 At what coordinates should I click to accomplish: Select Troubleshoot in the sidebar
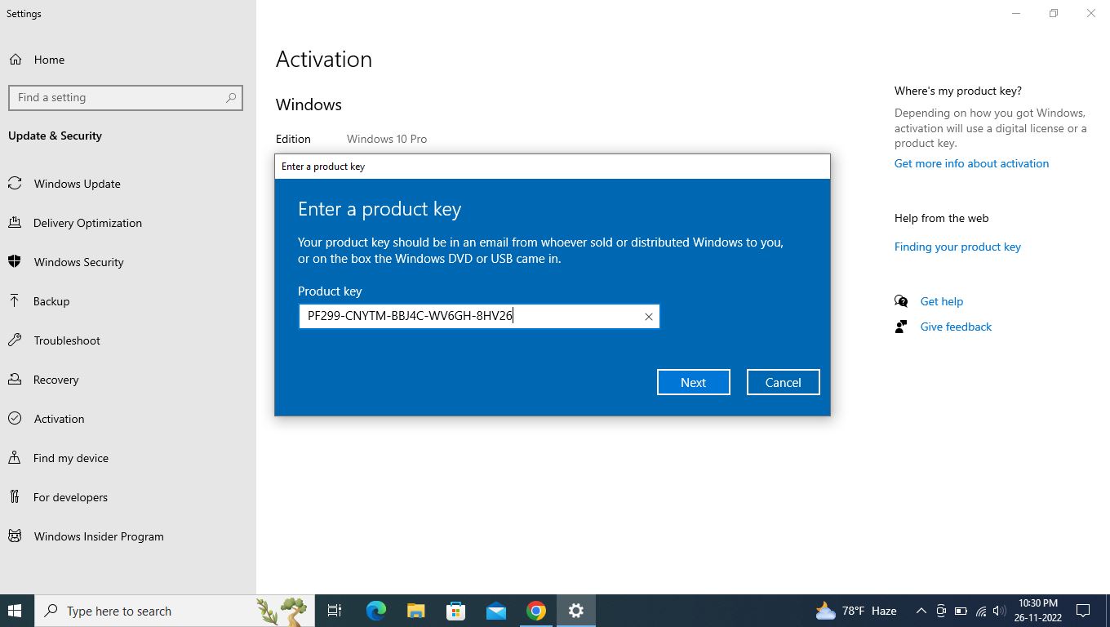[67, 340]
